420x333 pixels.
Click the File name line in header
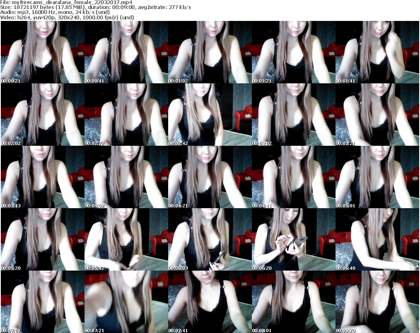(66, 2)
